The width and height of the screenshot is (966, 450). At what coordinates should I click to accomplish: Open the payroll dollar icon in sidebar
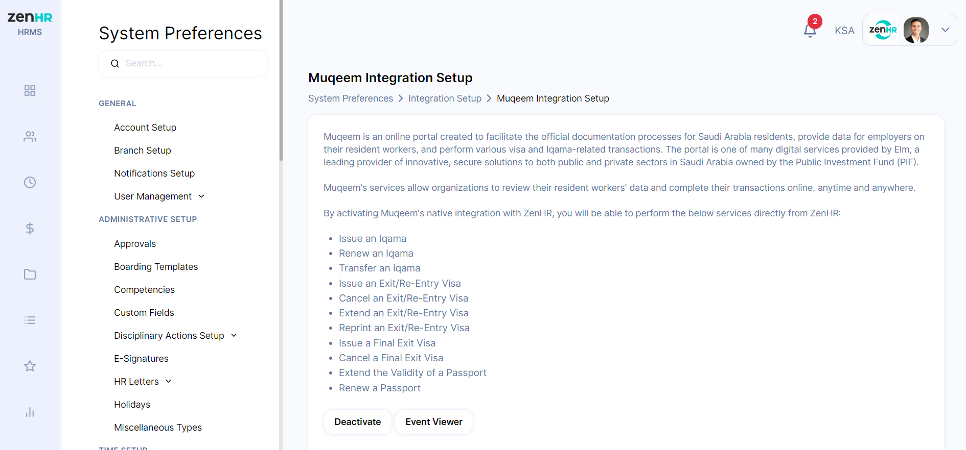click(x=30, y=229)
